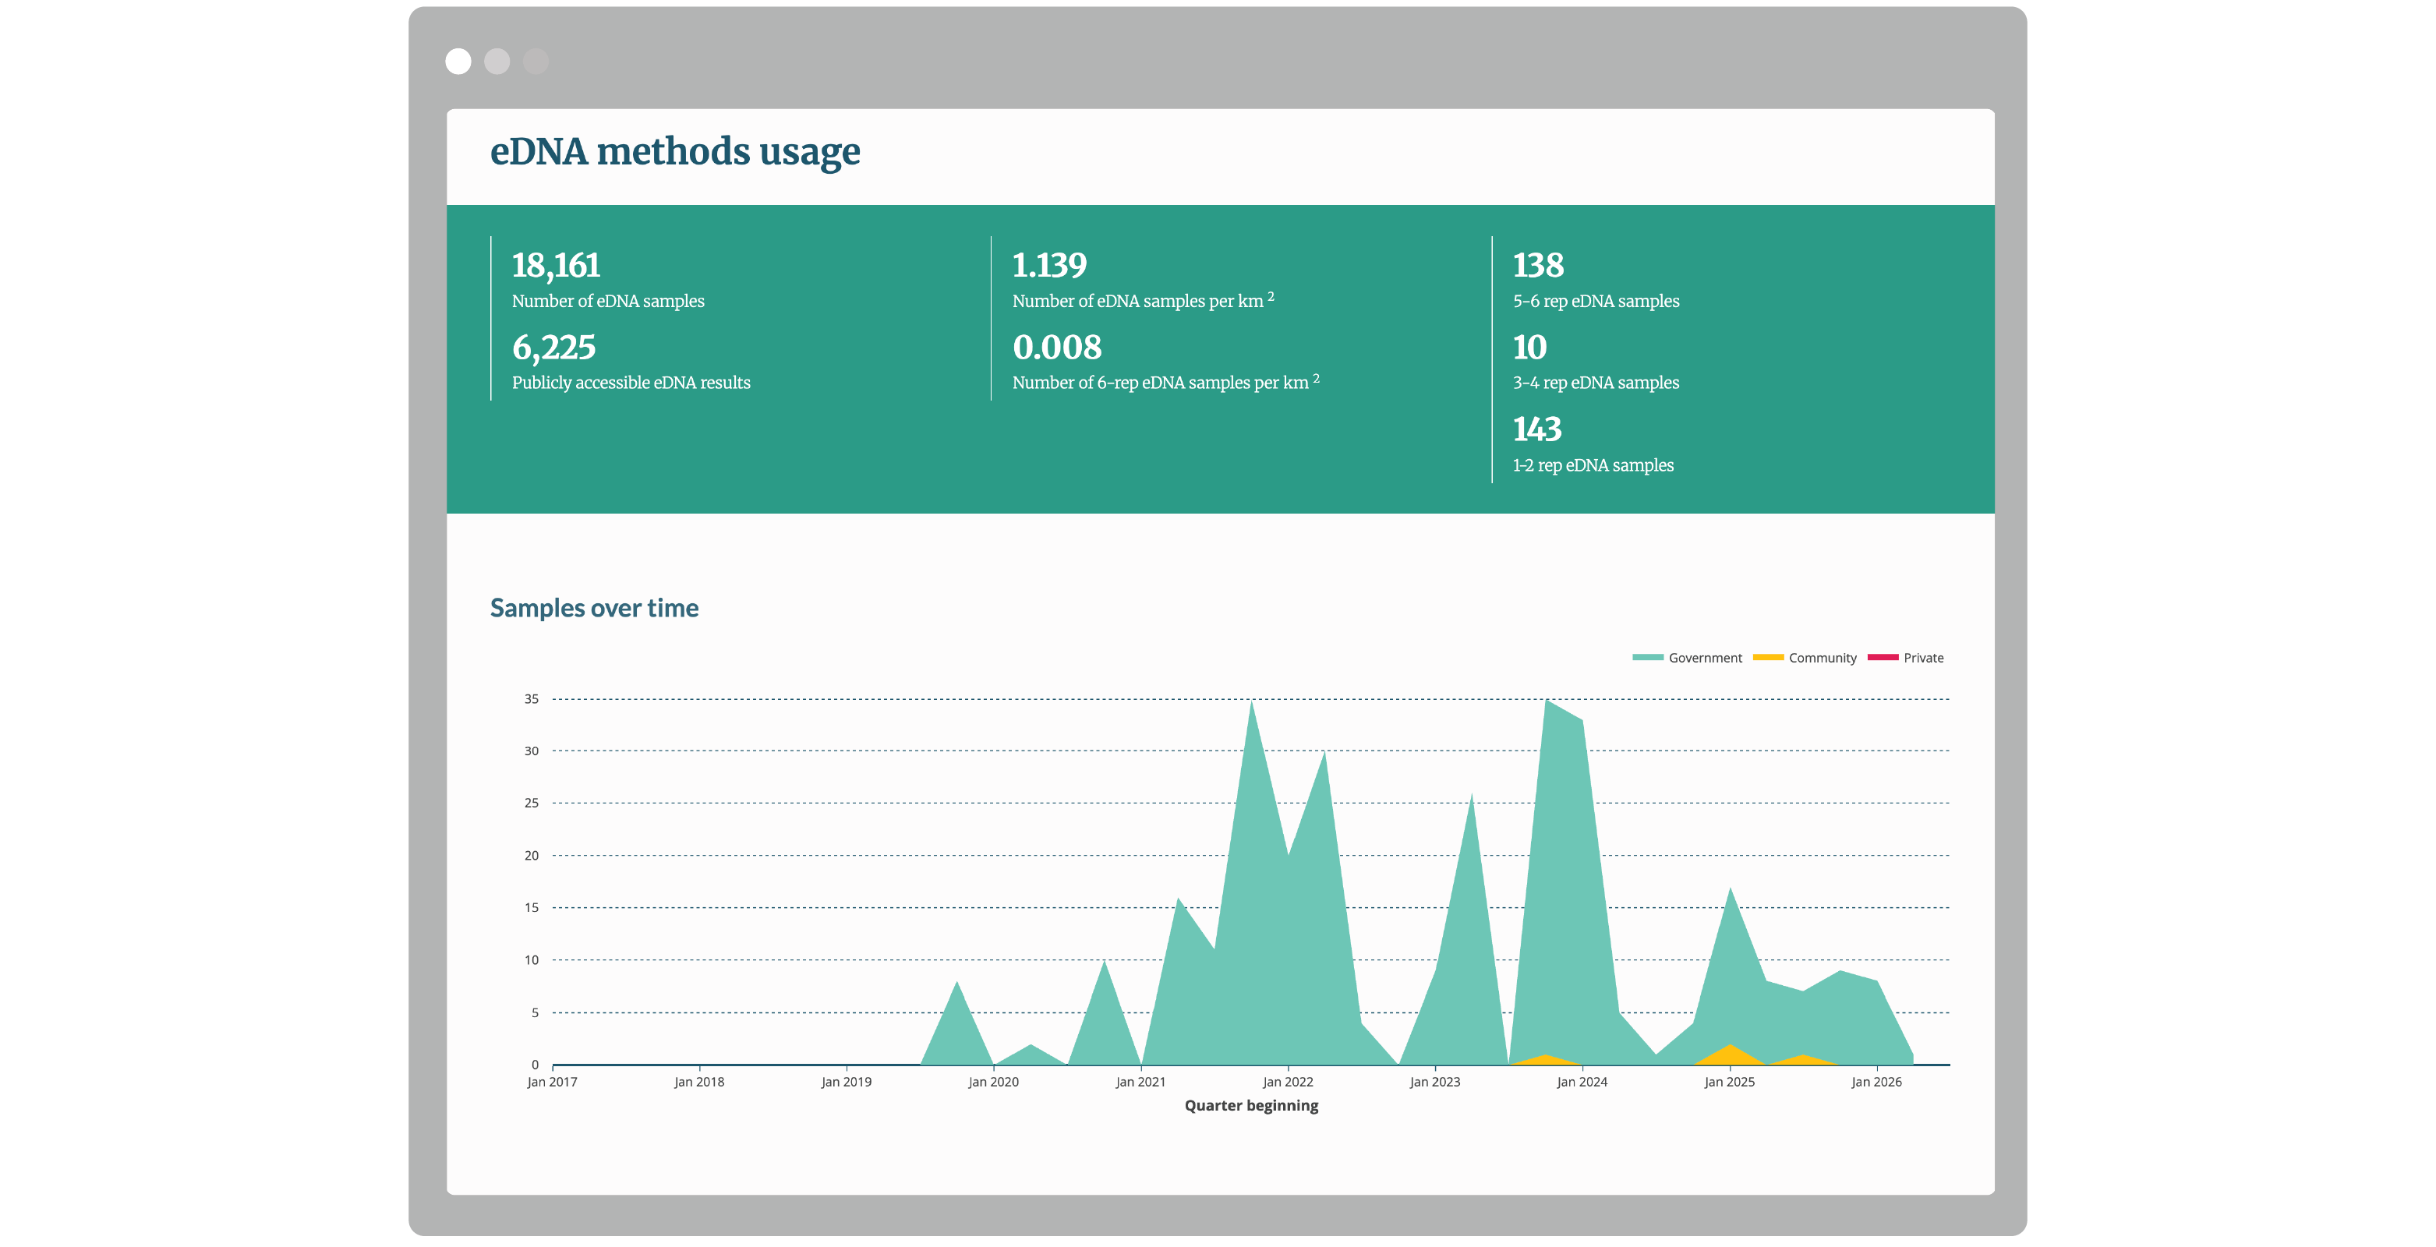Click the red Private legend swatch
This screenshot has width=2436, height=1247.
click(1883, 658)
